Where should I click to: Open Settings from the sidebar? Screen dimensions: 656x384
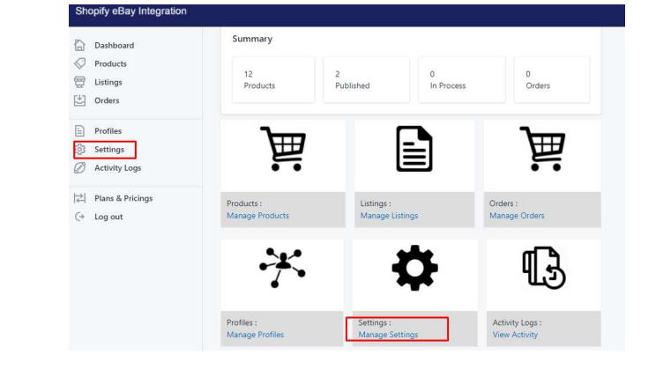109,149
